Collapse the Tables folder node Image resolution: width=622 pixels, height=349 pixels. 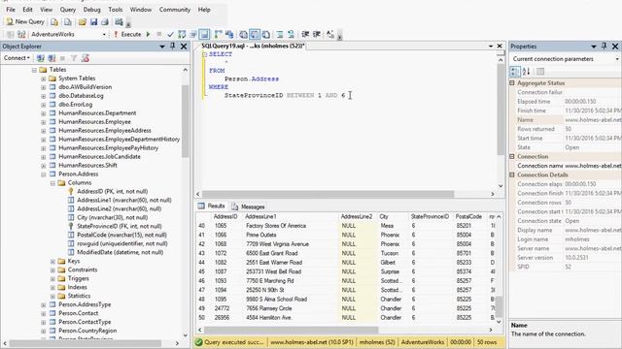tap(34, 70)
